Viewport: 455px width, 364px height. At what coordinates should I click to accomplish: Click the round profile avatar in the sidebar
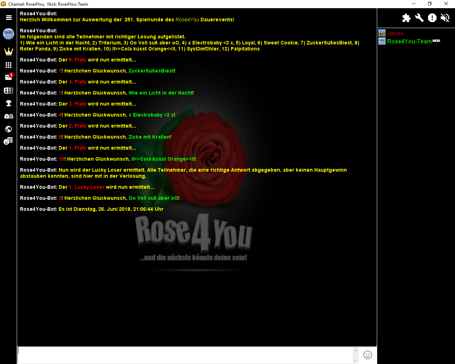(x=9, y=34)
